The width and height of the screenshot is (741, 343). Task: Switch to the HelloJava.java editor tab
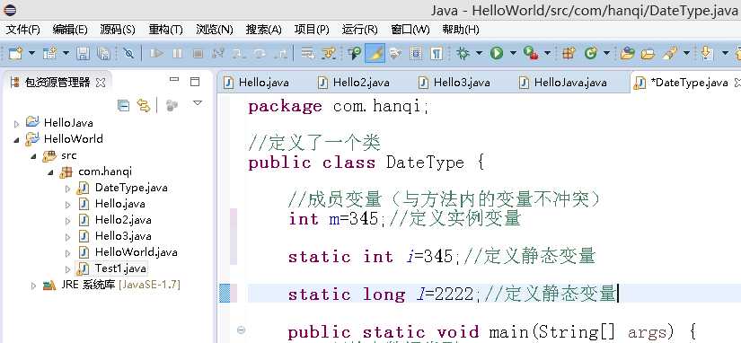point(563,83)
